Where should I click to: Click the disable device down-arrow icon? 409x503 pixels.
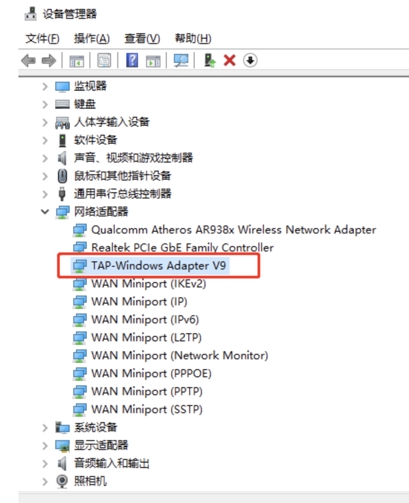(250, 60)
